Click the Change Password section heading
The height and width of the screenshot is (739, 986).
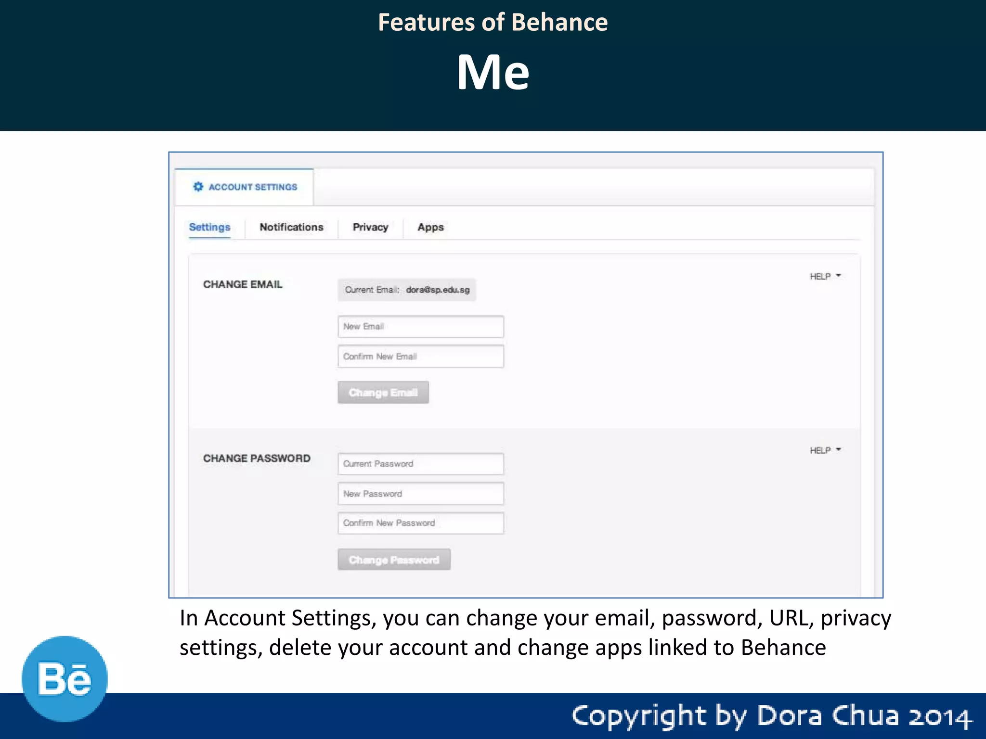(x=257, y=459)
